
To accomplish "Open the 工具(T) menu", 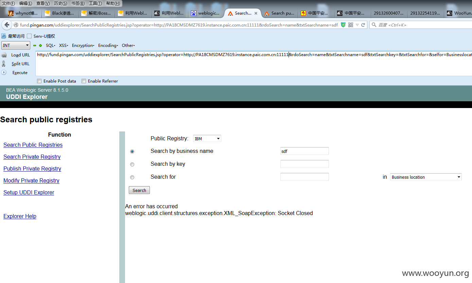I will pyautogui.click(x=95, y=3).
